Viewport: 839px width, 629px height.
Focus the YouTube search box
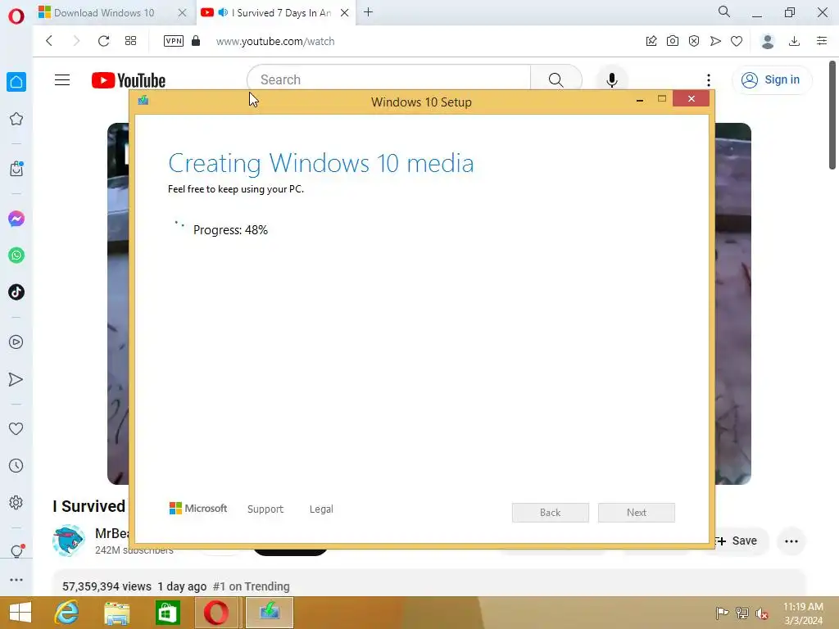(388, 79)
